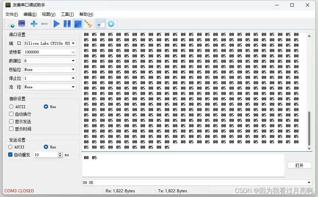Click the 打开 button
Screen dimensions: 318x197
point(299,165)
